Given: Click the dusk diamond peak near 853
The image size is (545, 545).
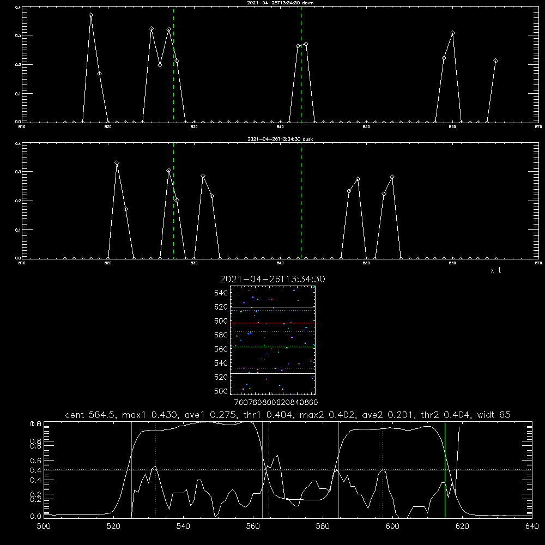Looking at the screenshot, I should [x=392, y=177].
